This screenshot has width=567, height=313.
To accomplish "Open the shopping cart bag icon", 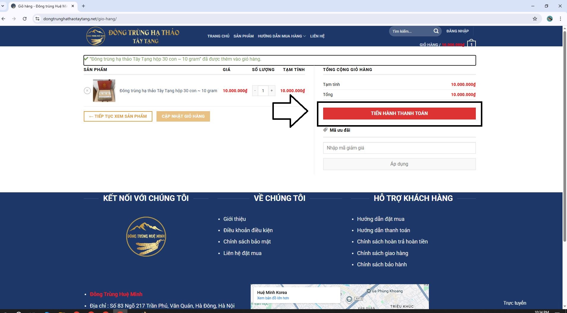I will pyautogui.click(x=471, y=44).
